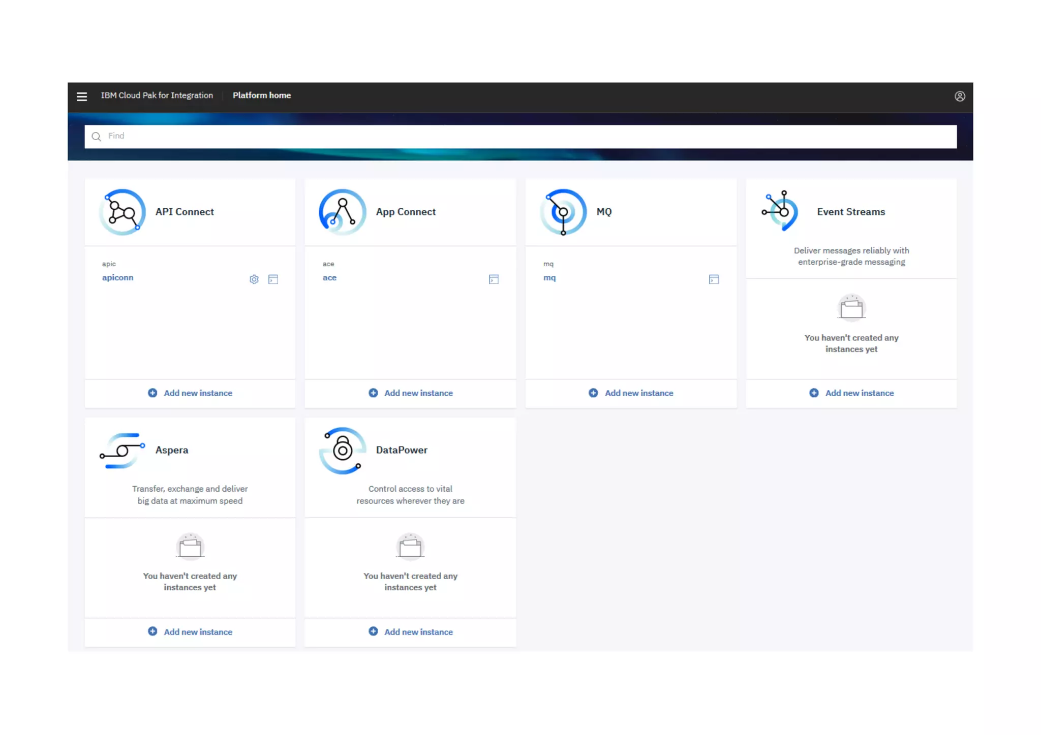Click the API Connect logo icon
Viewport: 1041px width, 735px height.
tap(123, 212)
